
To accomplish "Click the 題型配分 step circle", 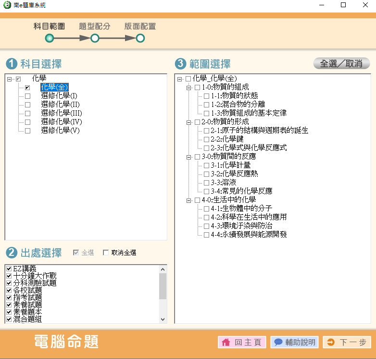I will (x=95, y=38).
